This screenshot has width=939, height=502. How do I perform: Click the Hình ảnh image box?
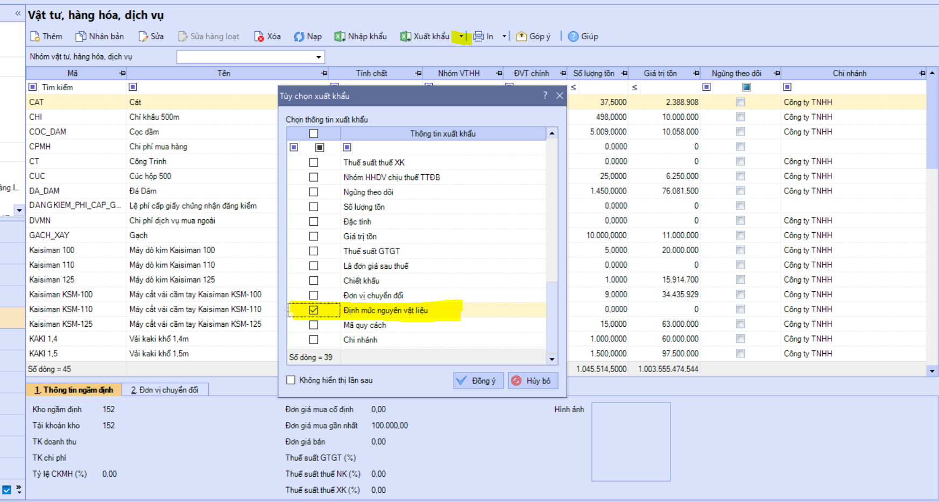631,442
